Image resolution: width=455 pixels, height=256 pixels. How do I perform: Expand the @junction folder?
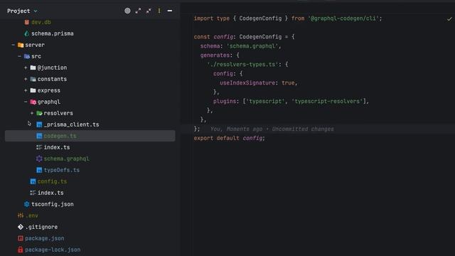pyautogui.click(x=26, y=68)
